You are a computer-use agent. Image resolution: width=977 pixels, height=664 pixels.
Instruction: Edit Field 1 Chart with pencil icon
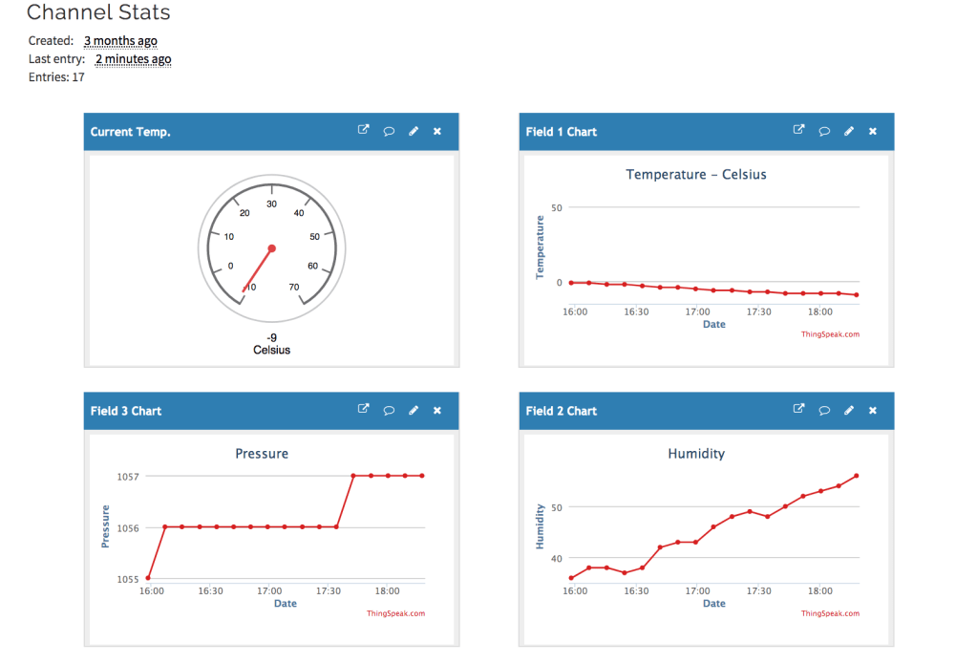(x=849, y=131)
